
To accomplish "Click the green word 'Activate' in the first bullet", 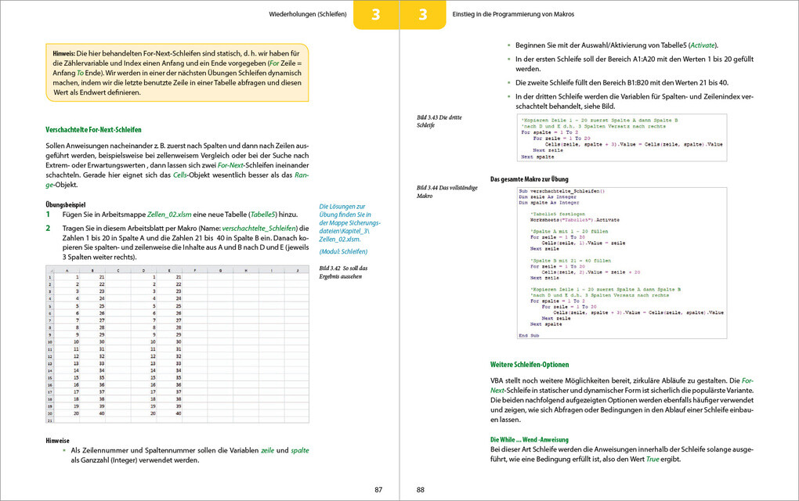I will [x=703, y=45].
